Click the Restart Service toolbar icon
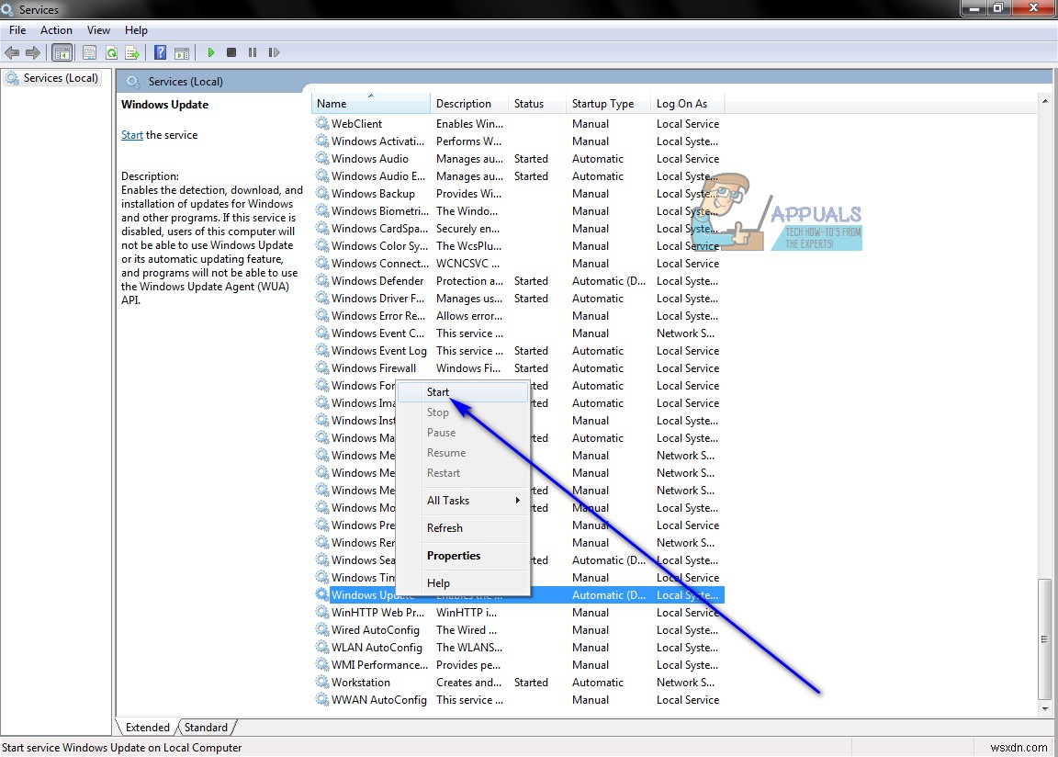The height and width of the screenshot is (757, 1058). pos(274,52)
